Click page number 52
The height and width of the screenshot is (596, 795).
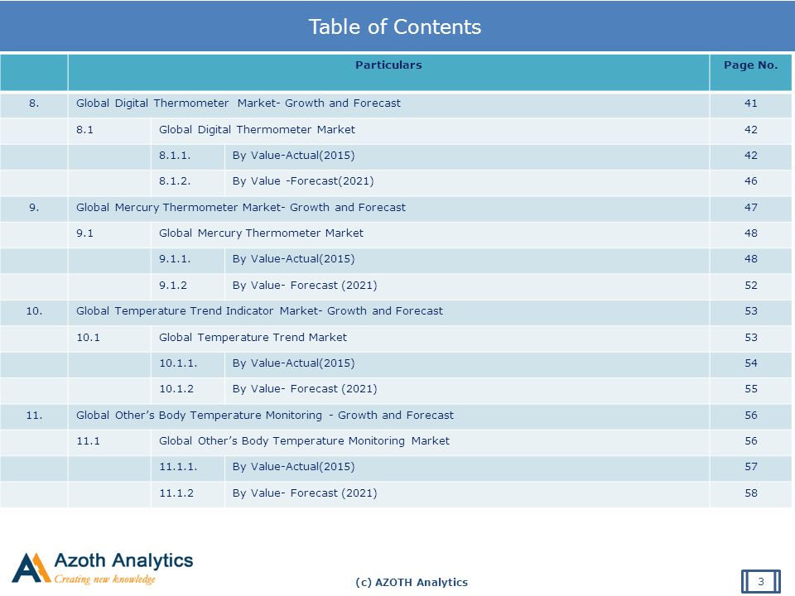751,286
